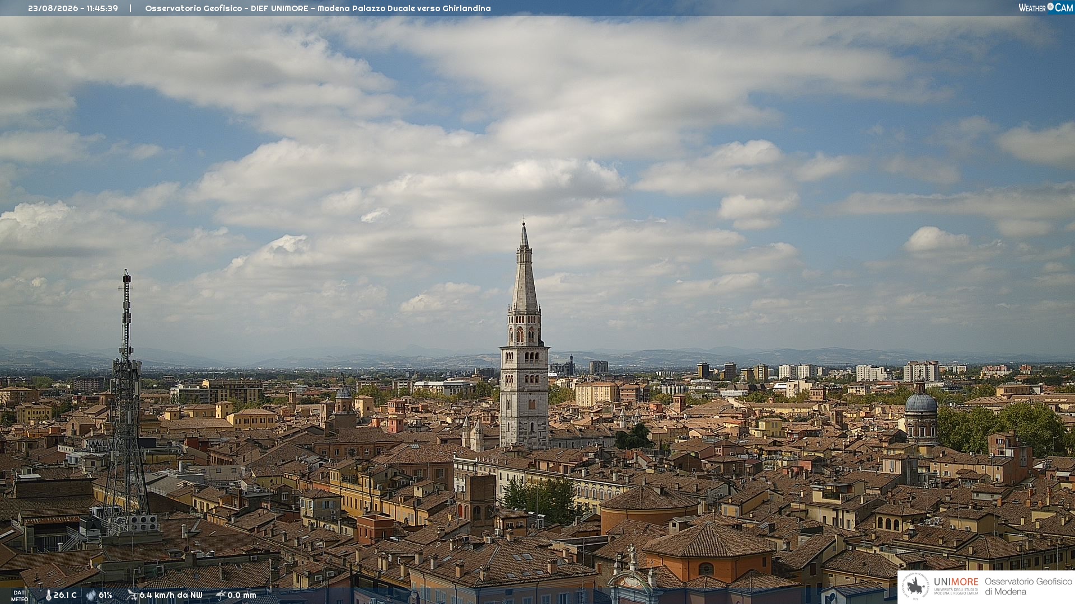Click the 61% humidity value
The width and height of the screenshot is (1075, 604).
[105, 596]
